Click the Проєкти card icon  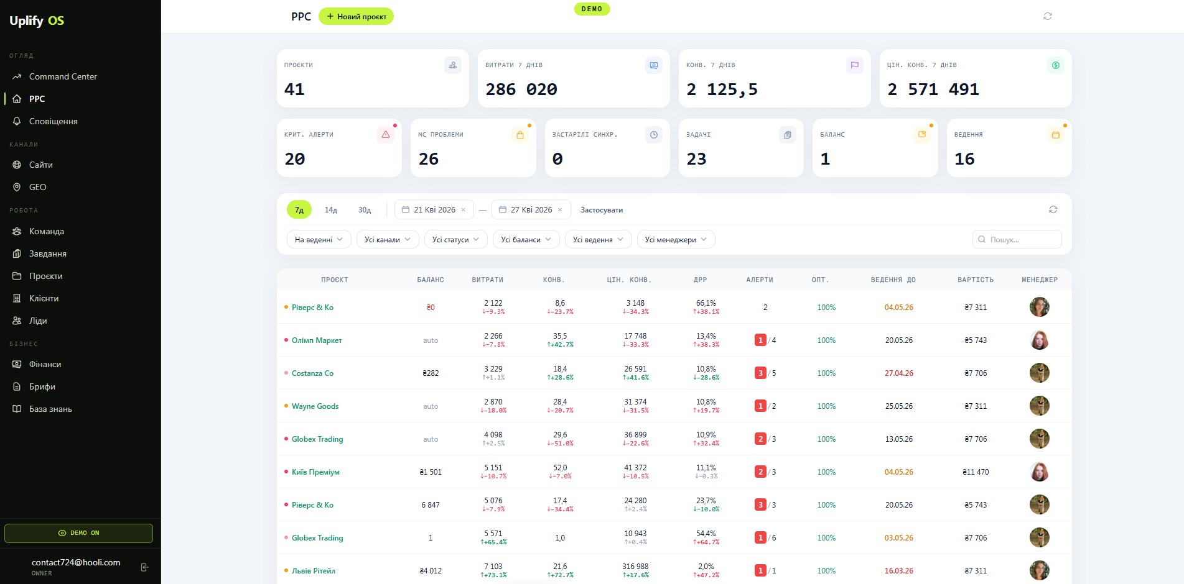453,65
